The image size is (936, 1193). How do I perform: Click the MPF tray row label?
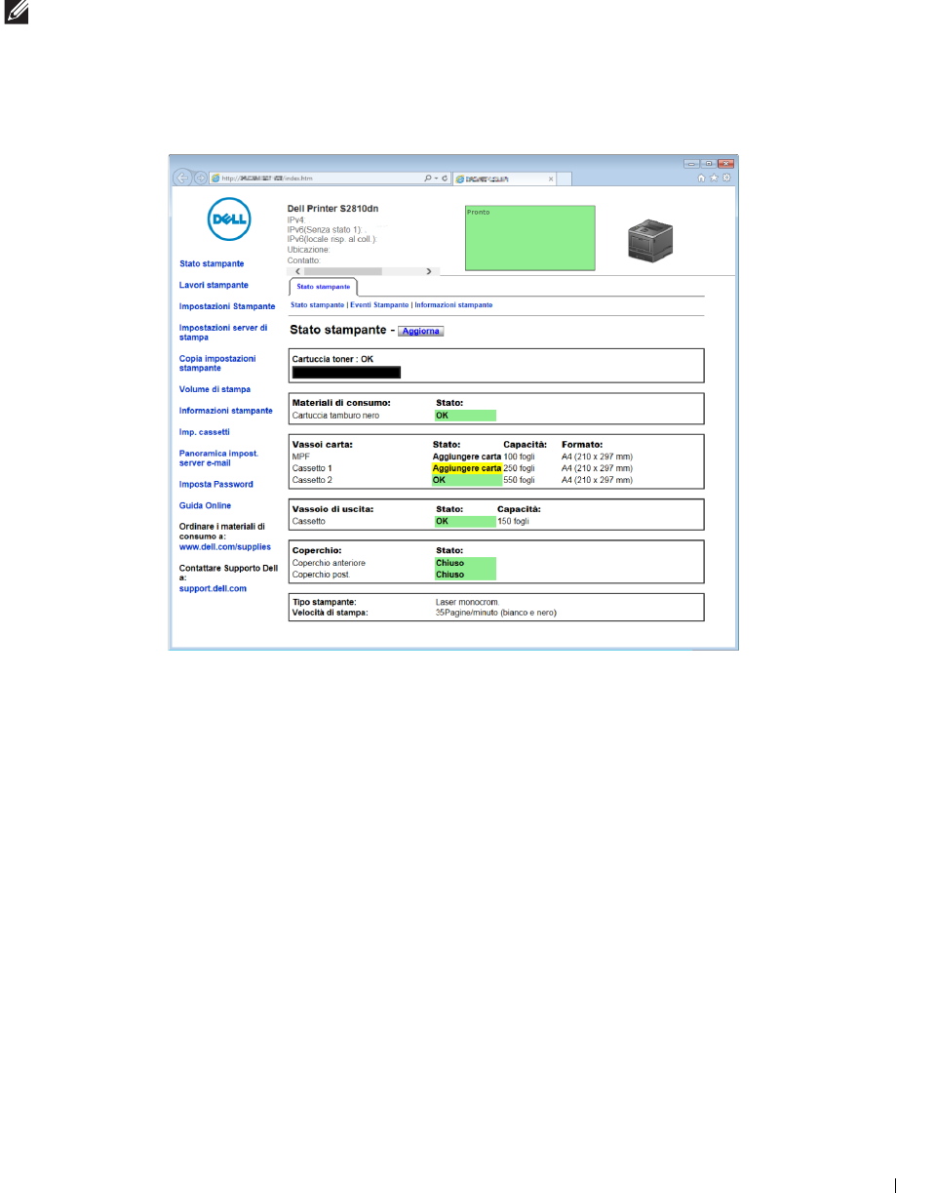click(x=300, y=457)
